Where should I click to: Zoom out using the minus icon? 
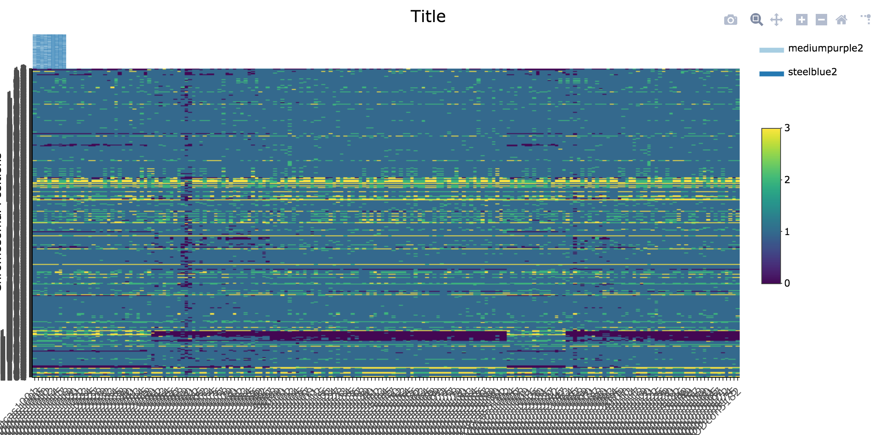point(821,20)
